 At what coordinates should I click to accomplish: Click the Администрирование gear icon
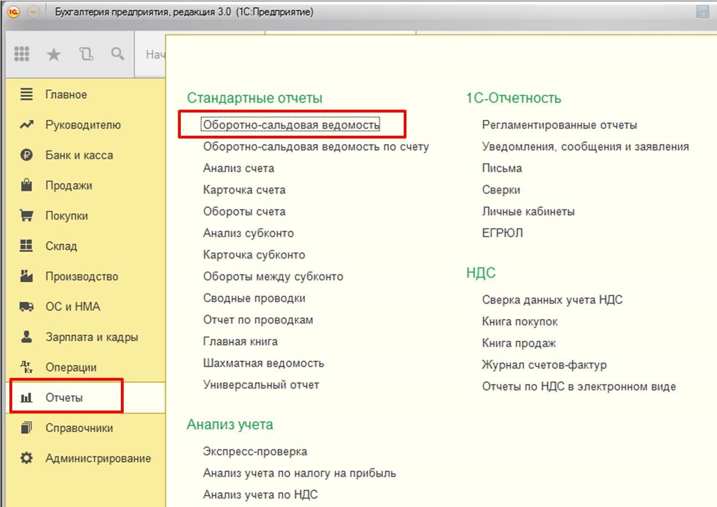pos(27,458)
